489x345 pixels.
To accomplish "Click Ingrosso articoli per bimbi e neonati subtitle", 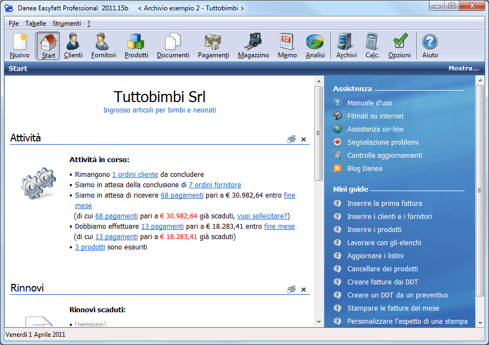I will [160, 110].
